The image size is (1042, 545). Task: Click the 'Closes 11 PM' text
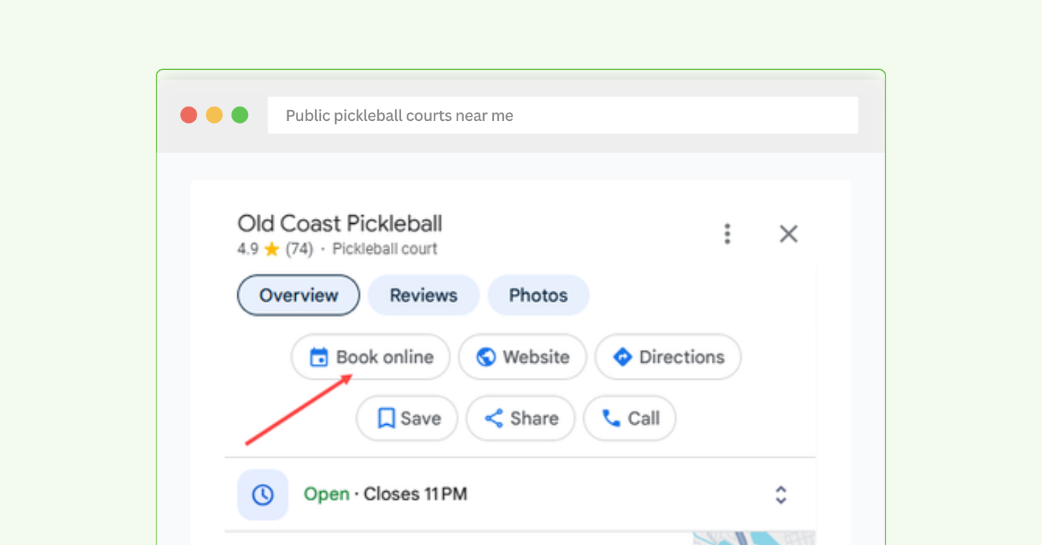pyautogui.click(x=415, y=494)
